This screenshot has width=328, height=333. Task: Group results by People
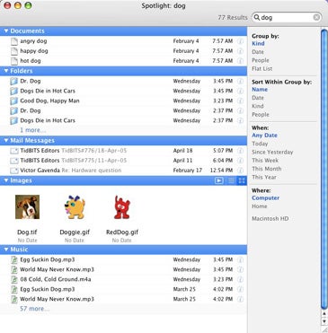pos(261,60)
